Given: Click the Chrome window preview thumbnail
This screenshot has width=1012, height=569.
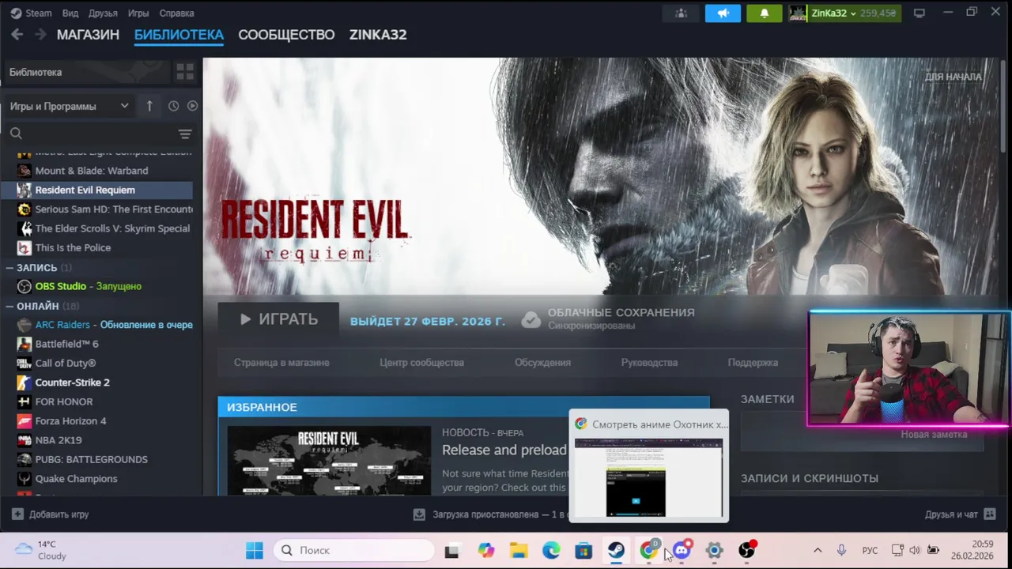Looking at the screenshot, I should (648, 478).
